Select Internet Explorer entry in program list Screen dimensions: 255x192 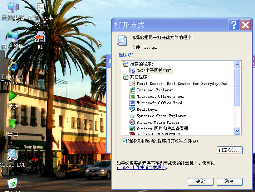[x=155, y=90]
